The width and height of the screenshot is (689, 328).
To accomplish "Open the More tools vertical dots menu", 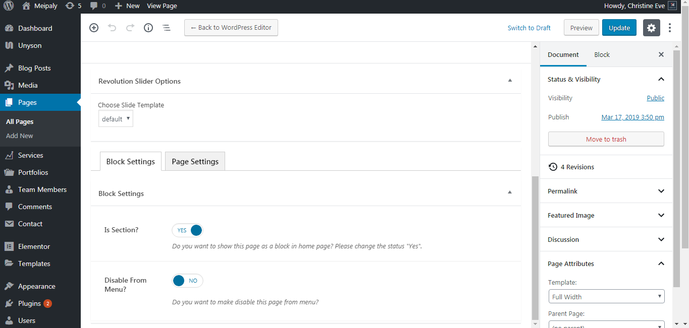I will click(x=670, y=28).
